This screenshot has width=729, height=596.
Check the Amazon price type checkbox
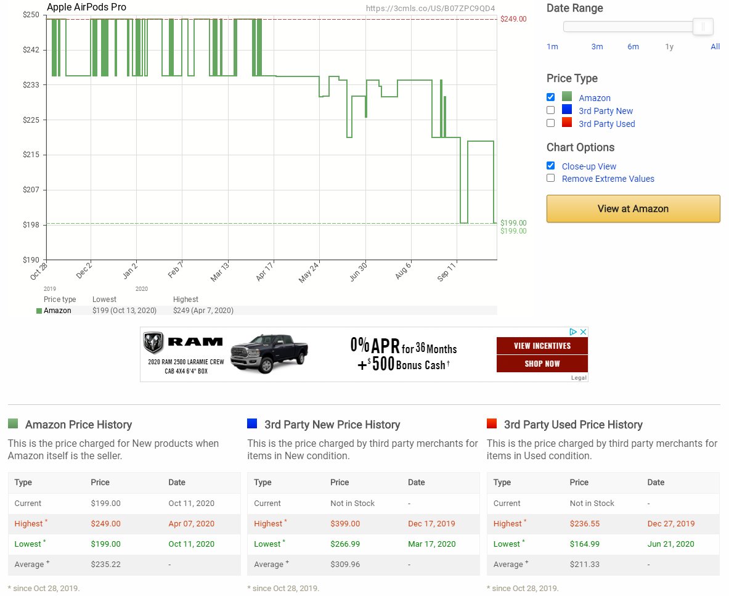[x=550, y=97]
